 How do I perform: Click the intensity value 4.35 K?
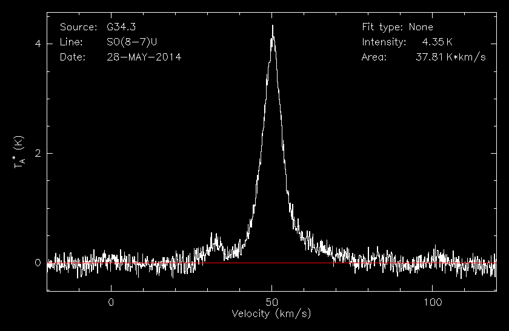coord(437,42)
